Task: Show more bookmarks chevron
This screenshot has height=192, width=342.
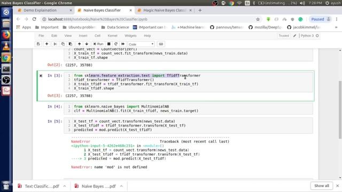Action: pyautogui.click(x=336, y=27)
